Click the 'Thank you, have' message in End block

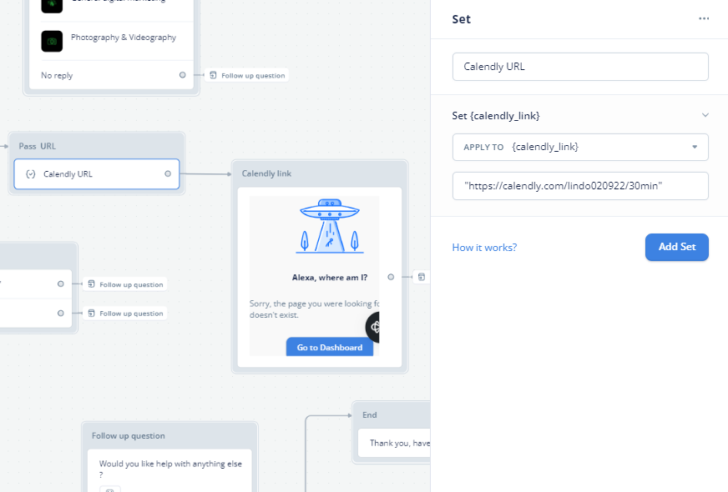[x=400, y=443]
